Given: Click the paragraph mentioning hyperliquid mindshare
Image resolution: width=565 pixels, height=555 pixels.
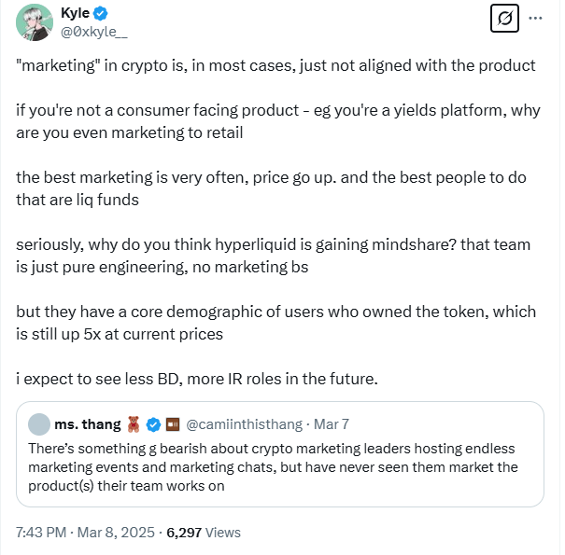Looking at the screenshot, I should (x=273, y=256).
